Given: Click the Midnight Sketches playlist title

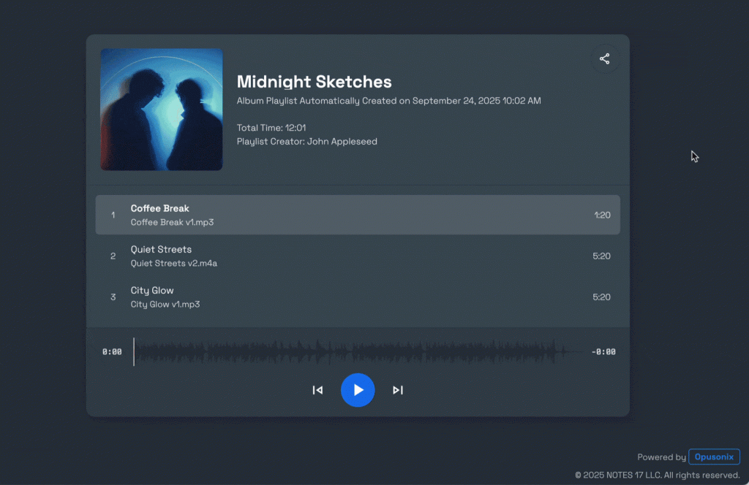Looking at the screenshot, I should (314, 82).
